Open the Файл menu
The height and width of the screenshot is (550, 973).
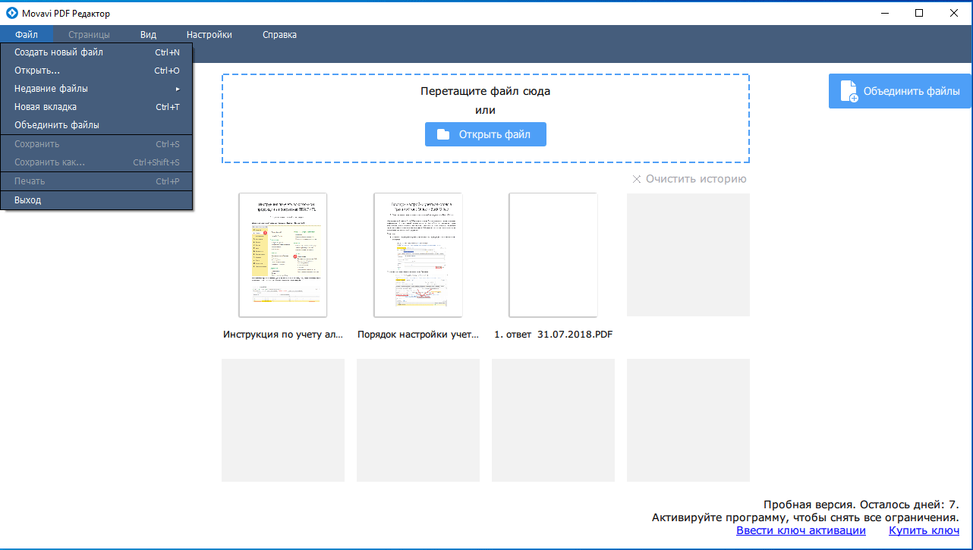[27, 34]
